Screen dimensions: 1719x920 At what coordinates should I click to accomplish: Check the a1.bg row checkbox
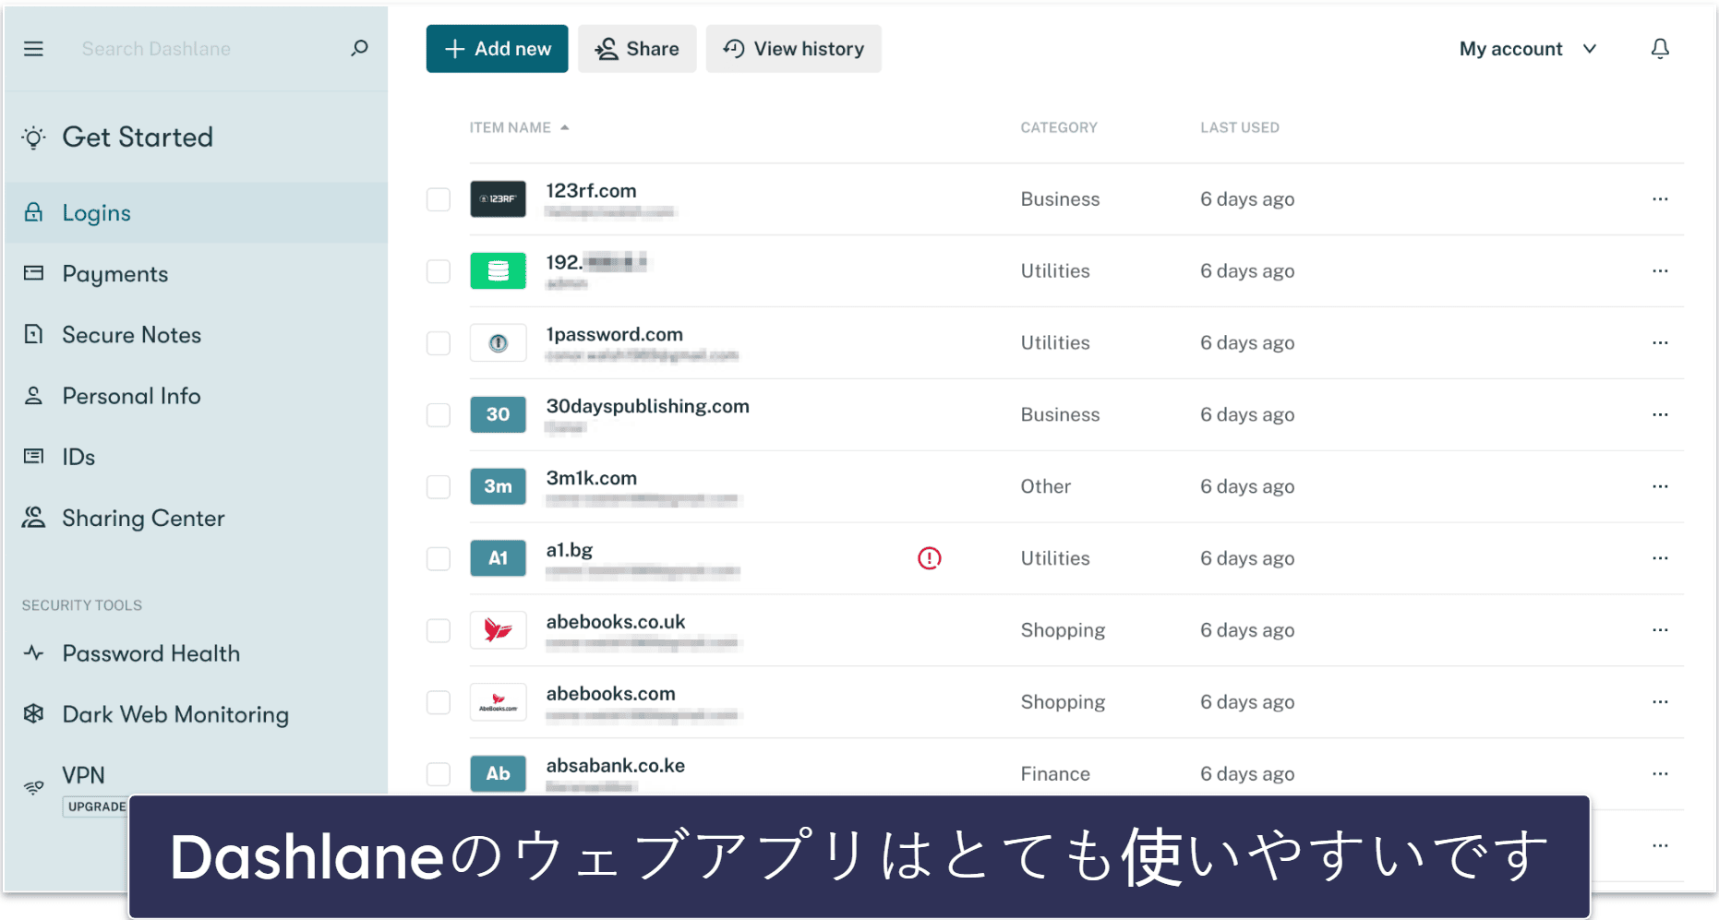(x=439, y=559)
